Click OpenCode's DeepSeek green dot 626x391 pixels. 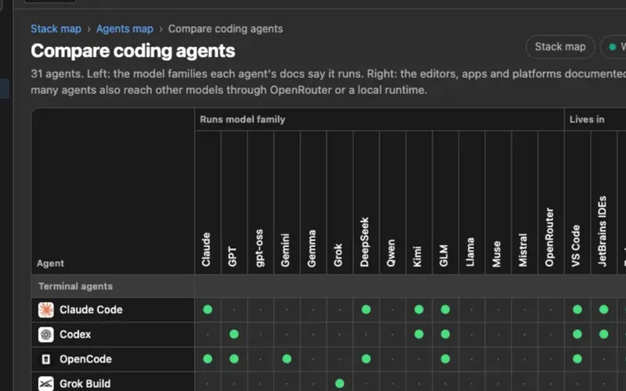(x=366, y=359)
